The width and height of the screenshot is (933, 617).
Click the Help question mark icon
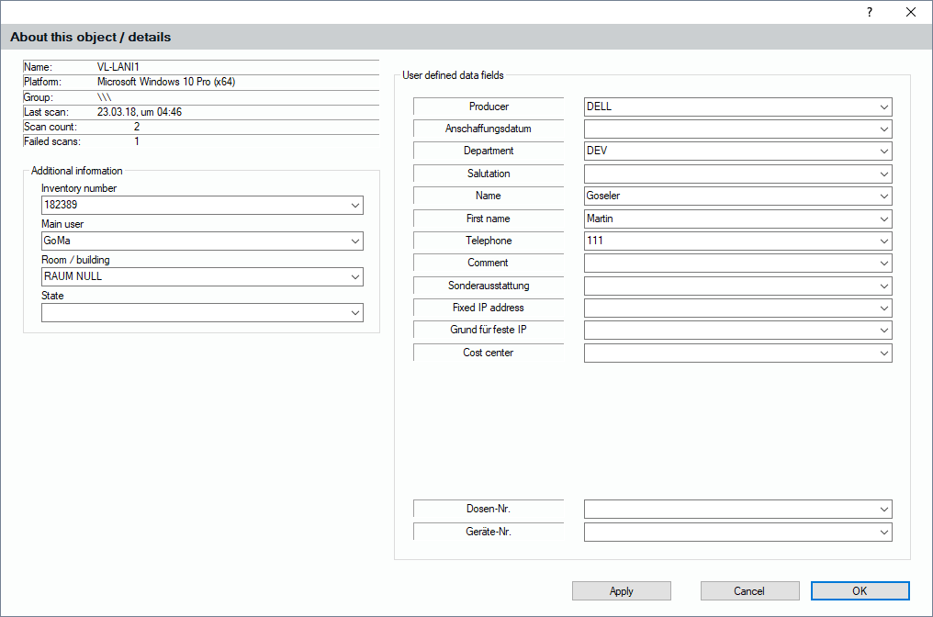869,12
